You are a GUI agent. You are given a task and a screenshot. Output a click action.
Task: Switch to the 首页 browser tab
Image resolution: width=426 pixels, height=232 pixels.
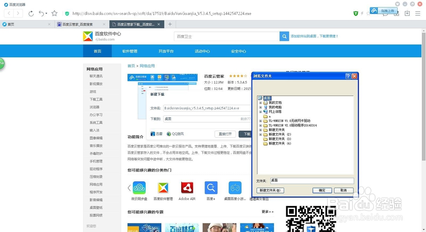click(x=26, y=24)
